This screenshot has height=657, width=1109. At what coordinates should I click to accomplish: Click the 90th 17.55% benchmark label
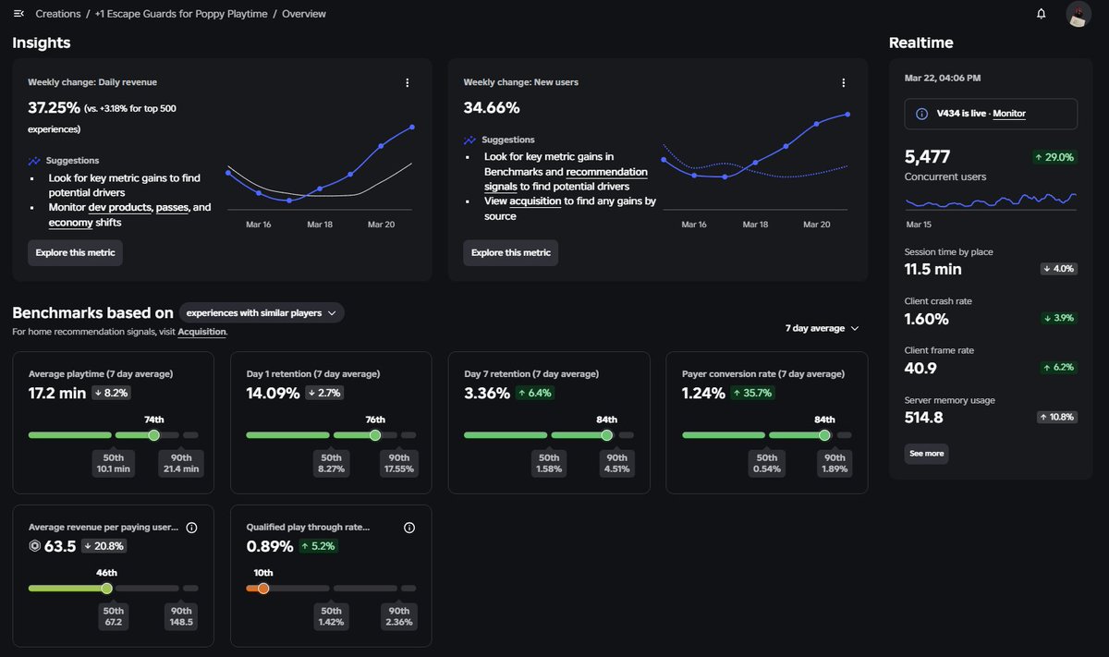[x=398, y=463]
